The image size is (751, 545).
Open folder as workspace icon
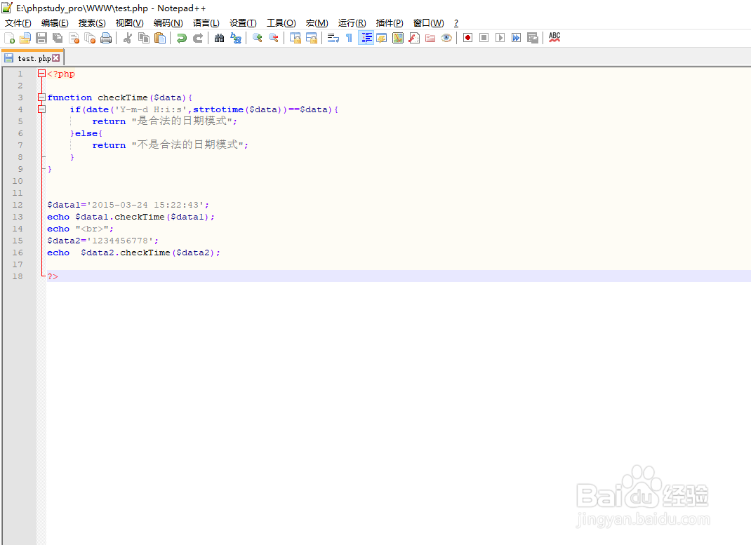(x=430, y=39)
